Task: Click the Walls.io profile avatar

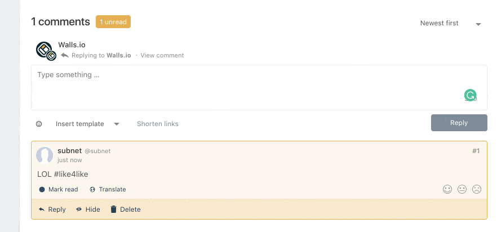Action: tap(46, 51)
